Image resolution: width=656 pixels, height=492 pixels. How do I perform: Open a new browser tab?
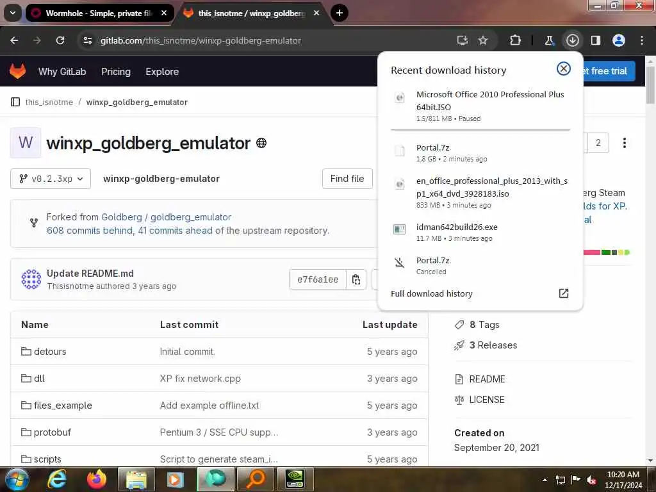(x=340, y=13)
